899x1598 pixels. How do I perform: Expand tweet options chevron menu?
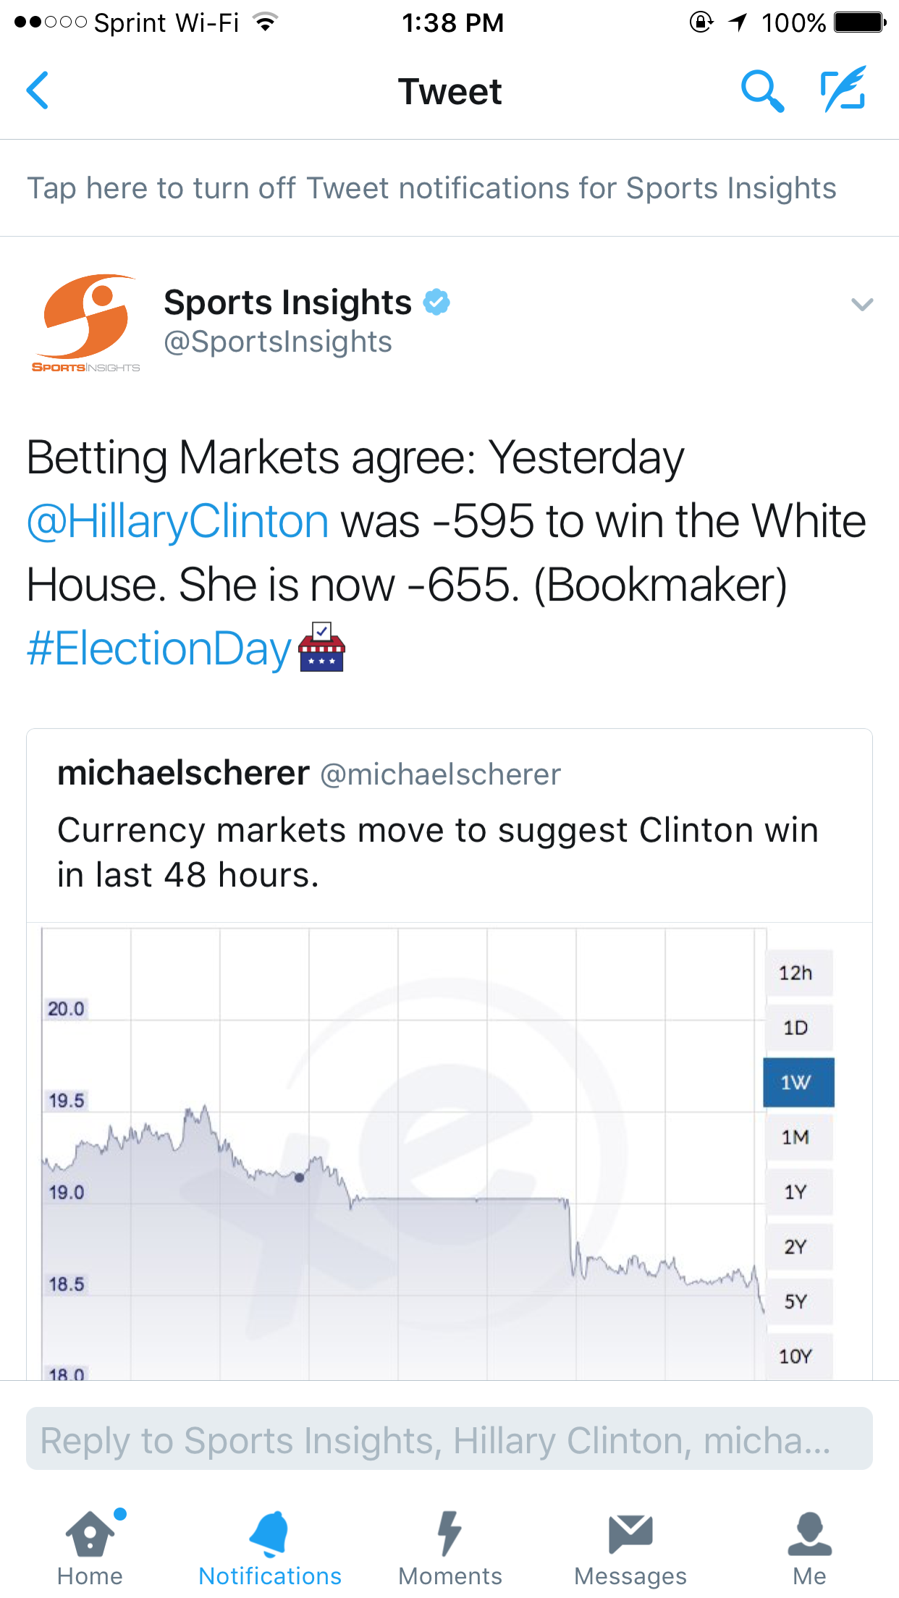[861, 305]
